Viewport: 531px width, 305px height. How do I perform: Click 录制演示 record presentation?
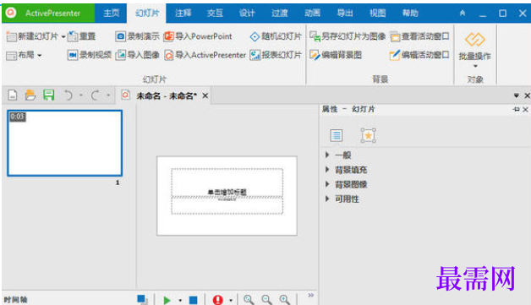pyautogui.click(x=137, y=36)
